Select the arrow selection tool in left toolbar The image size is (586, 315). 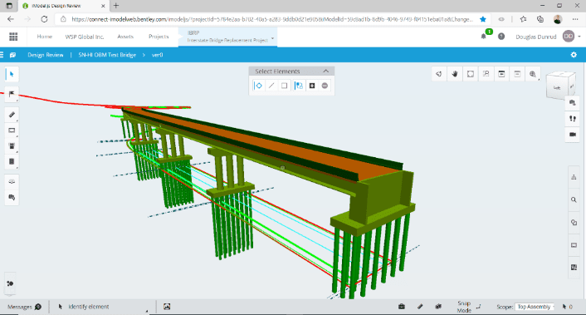[12, 74]
